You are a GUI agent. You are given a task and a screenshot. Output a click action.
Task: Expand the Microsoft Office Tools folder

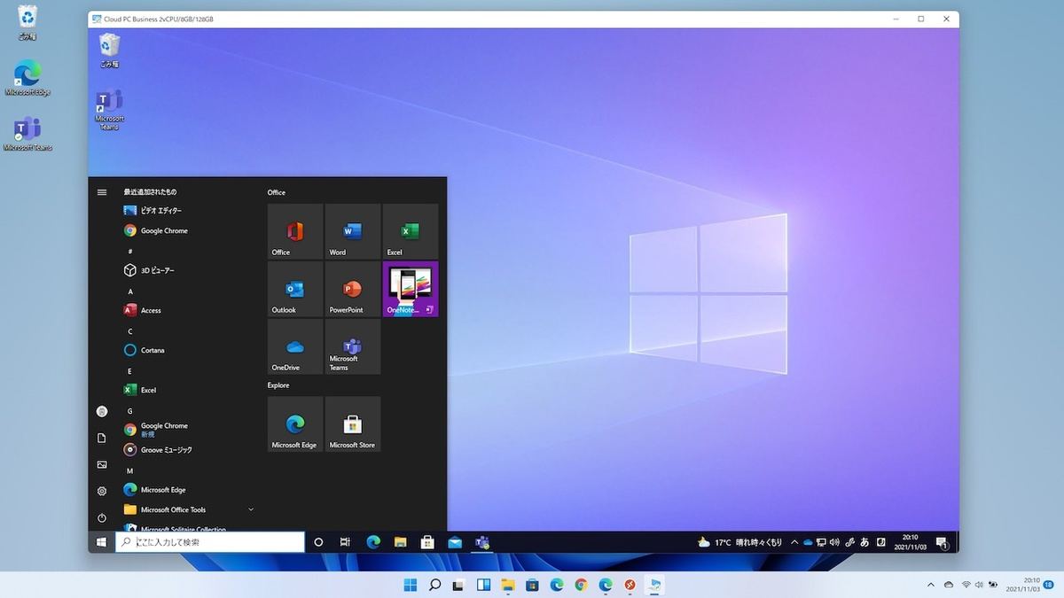(191, 509)
